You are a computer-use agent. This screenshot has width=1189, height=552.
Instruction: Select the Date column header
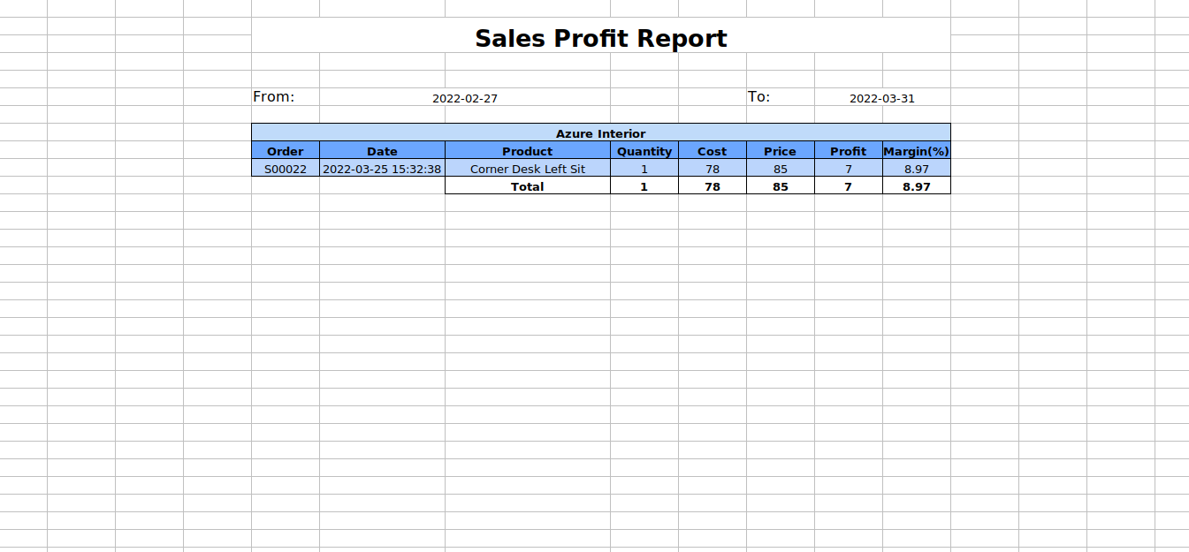pyautogui.click(x=382, y=151)
